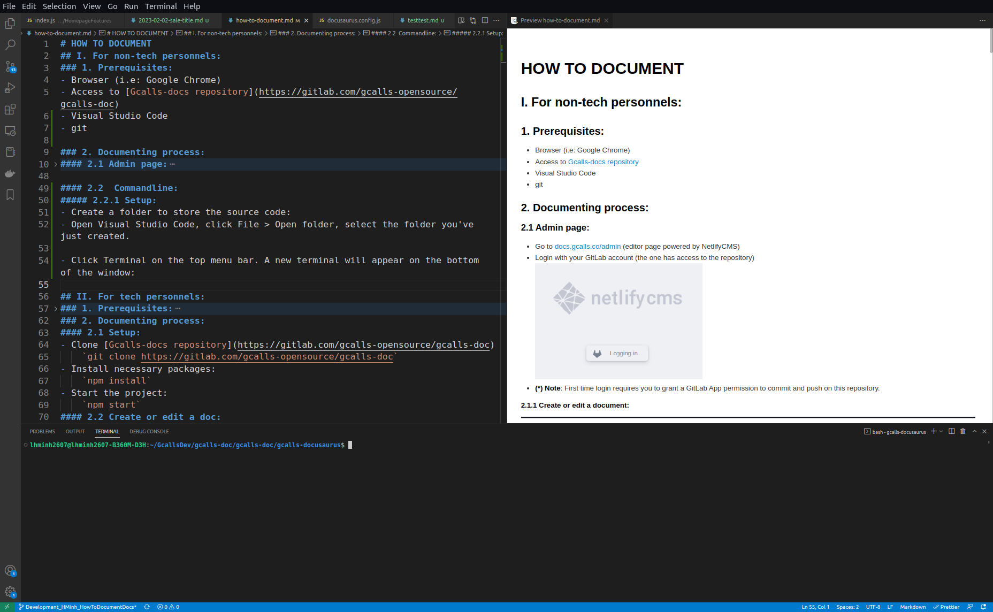Expand folded Prerequisites section on line 57
This screenshot has width=993, height=612.
[56, 309]
